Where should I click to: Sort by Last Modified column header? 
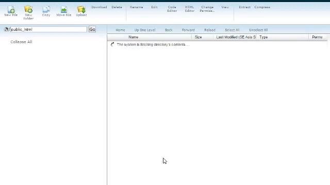(x=236, y=37)
